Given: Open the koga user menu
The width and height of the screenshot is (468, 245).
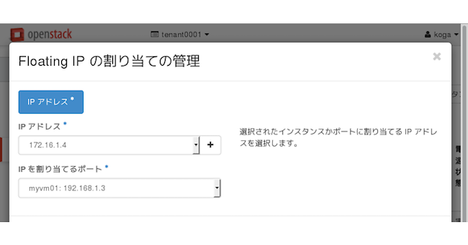Looking at the screenshot, I should tap(442, 35).
